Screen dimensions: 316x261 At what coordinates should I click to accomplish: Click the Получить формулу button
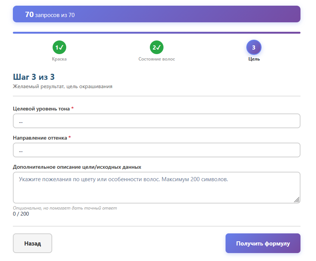pyautogui.click(x=263, y=243)
